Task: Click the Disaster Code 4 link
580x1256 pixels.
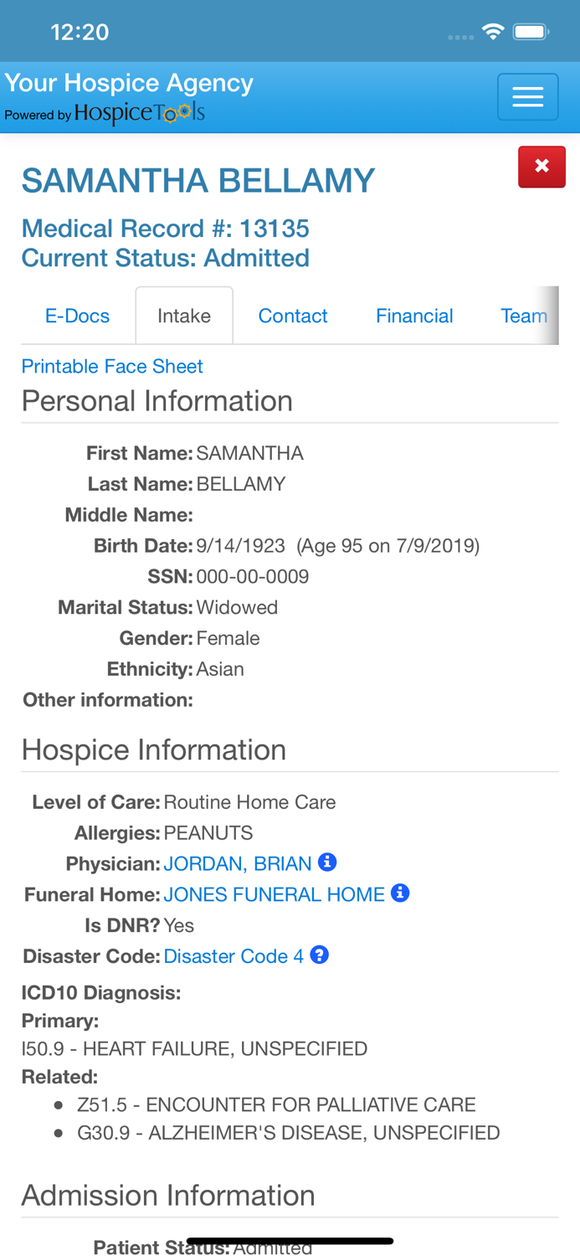Action: (234, 956)
